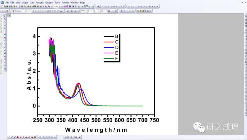The height and width of the screenshot is (140, 247).
Task: Open the Tools menu
Action: click(58, 3)
